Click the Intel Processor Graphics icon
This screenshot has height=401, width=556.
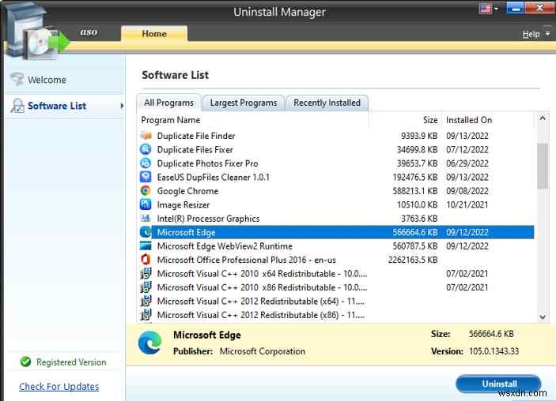pyautogui.click(x=146, y=218)
